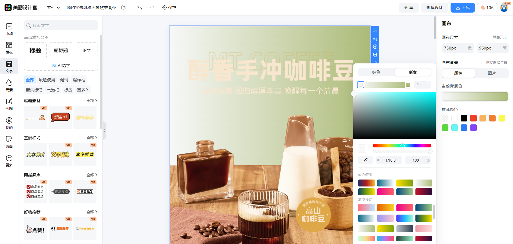Click the download (下载) button

462,7
